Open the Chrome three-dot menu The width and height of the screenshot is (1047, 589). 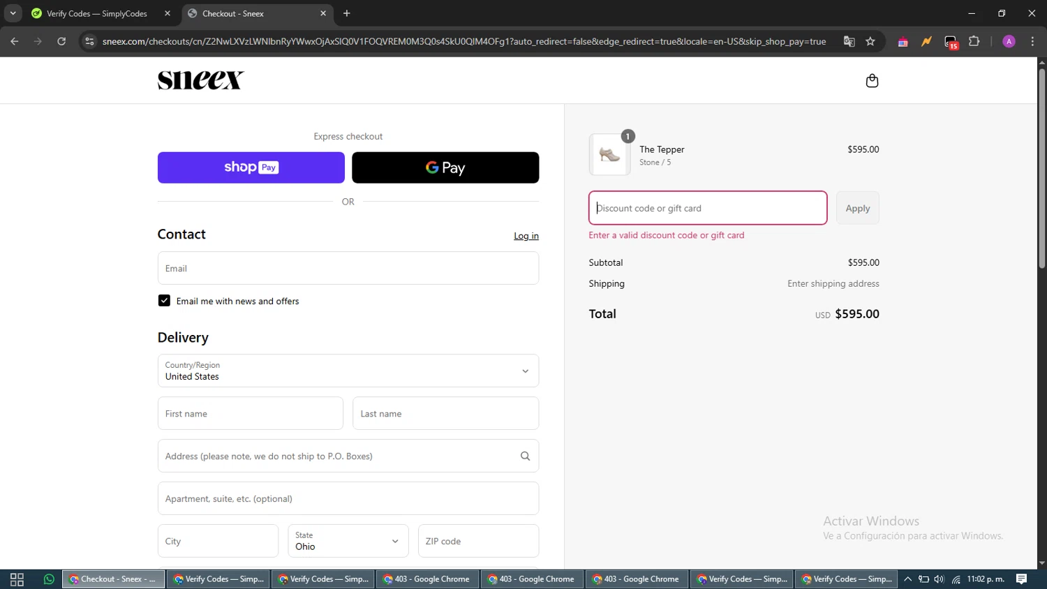pos(1032,41)
